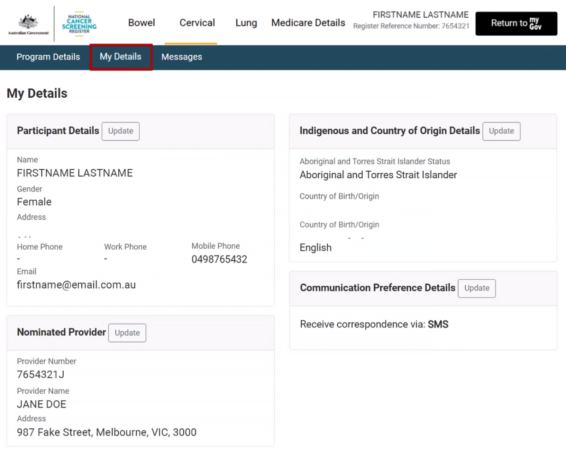Click the Nominated Provider section heading
566x456 pixels.
(61, 332)
